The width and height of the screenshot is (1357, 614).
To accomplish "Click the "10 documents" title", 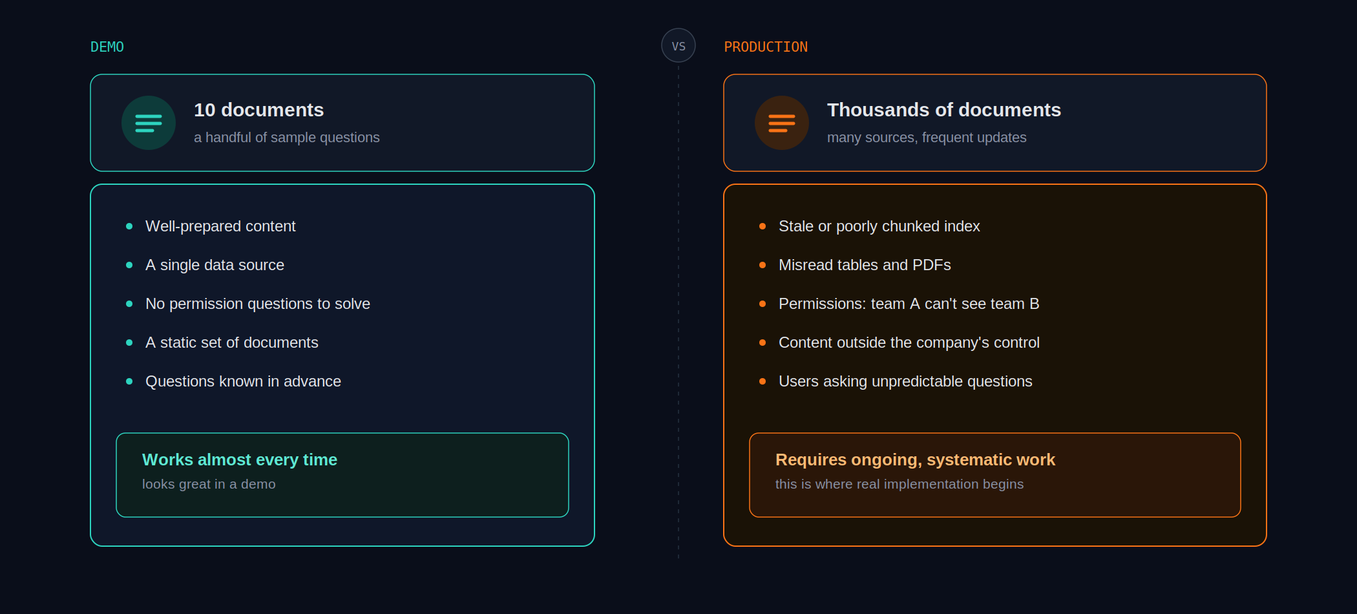I will (259, 110).
